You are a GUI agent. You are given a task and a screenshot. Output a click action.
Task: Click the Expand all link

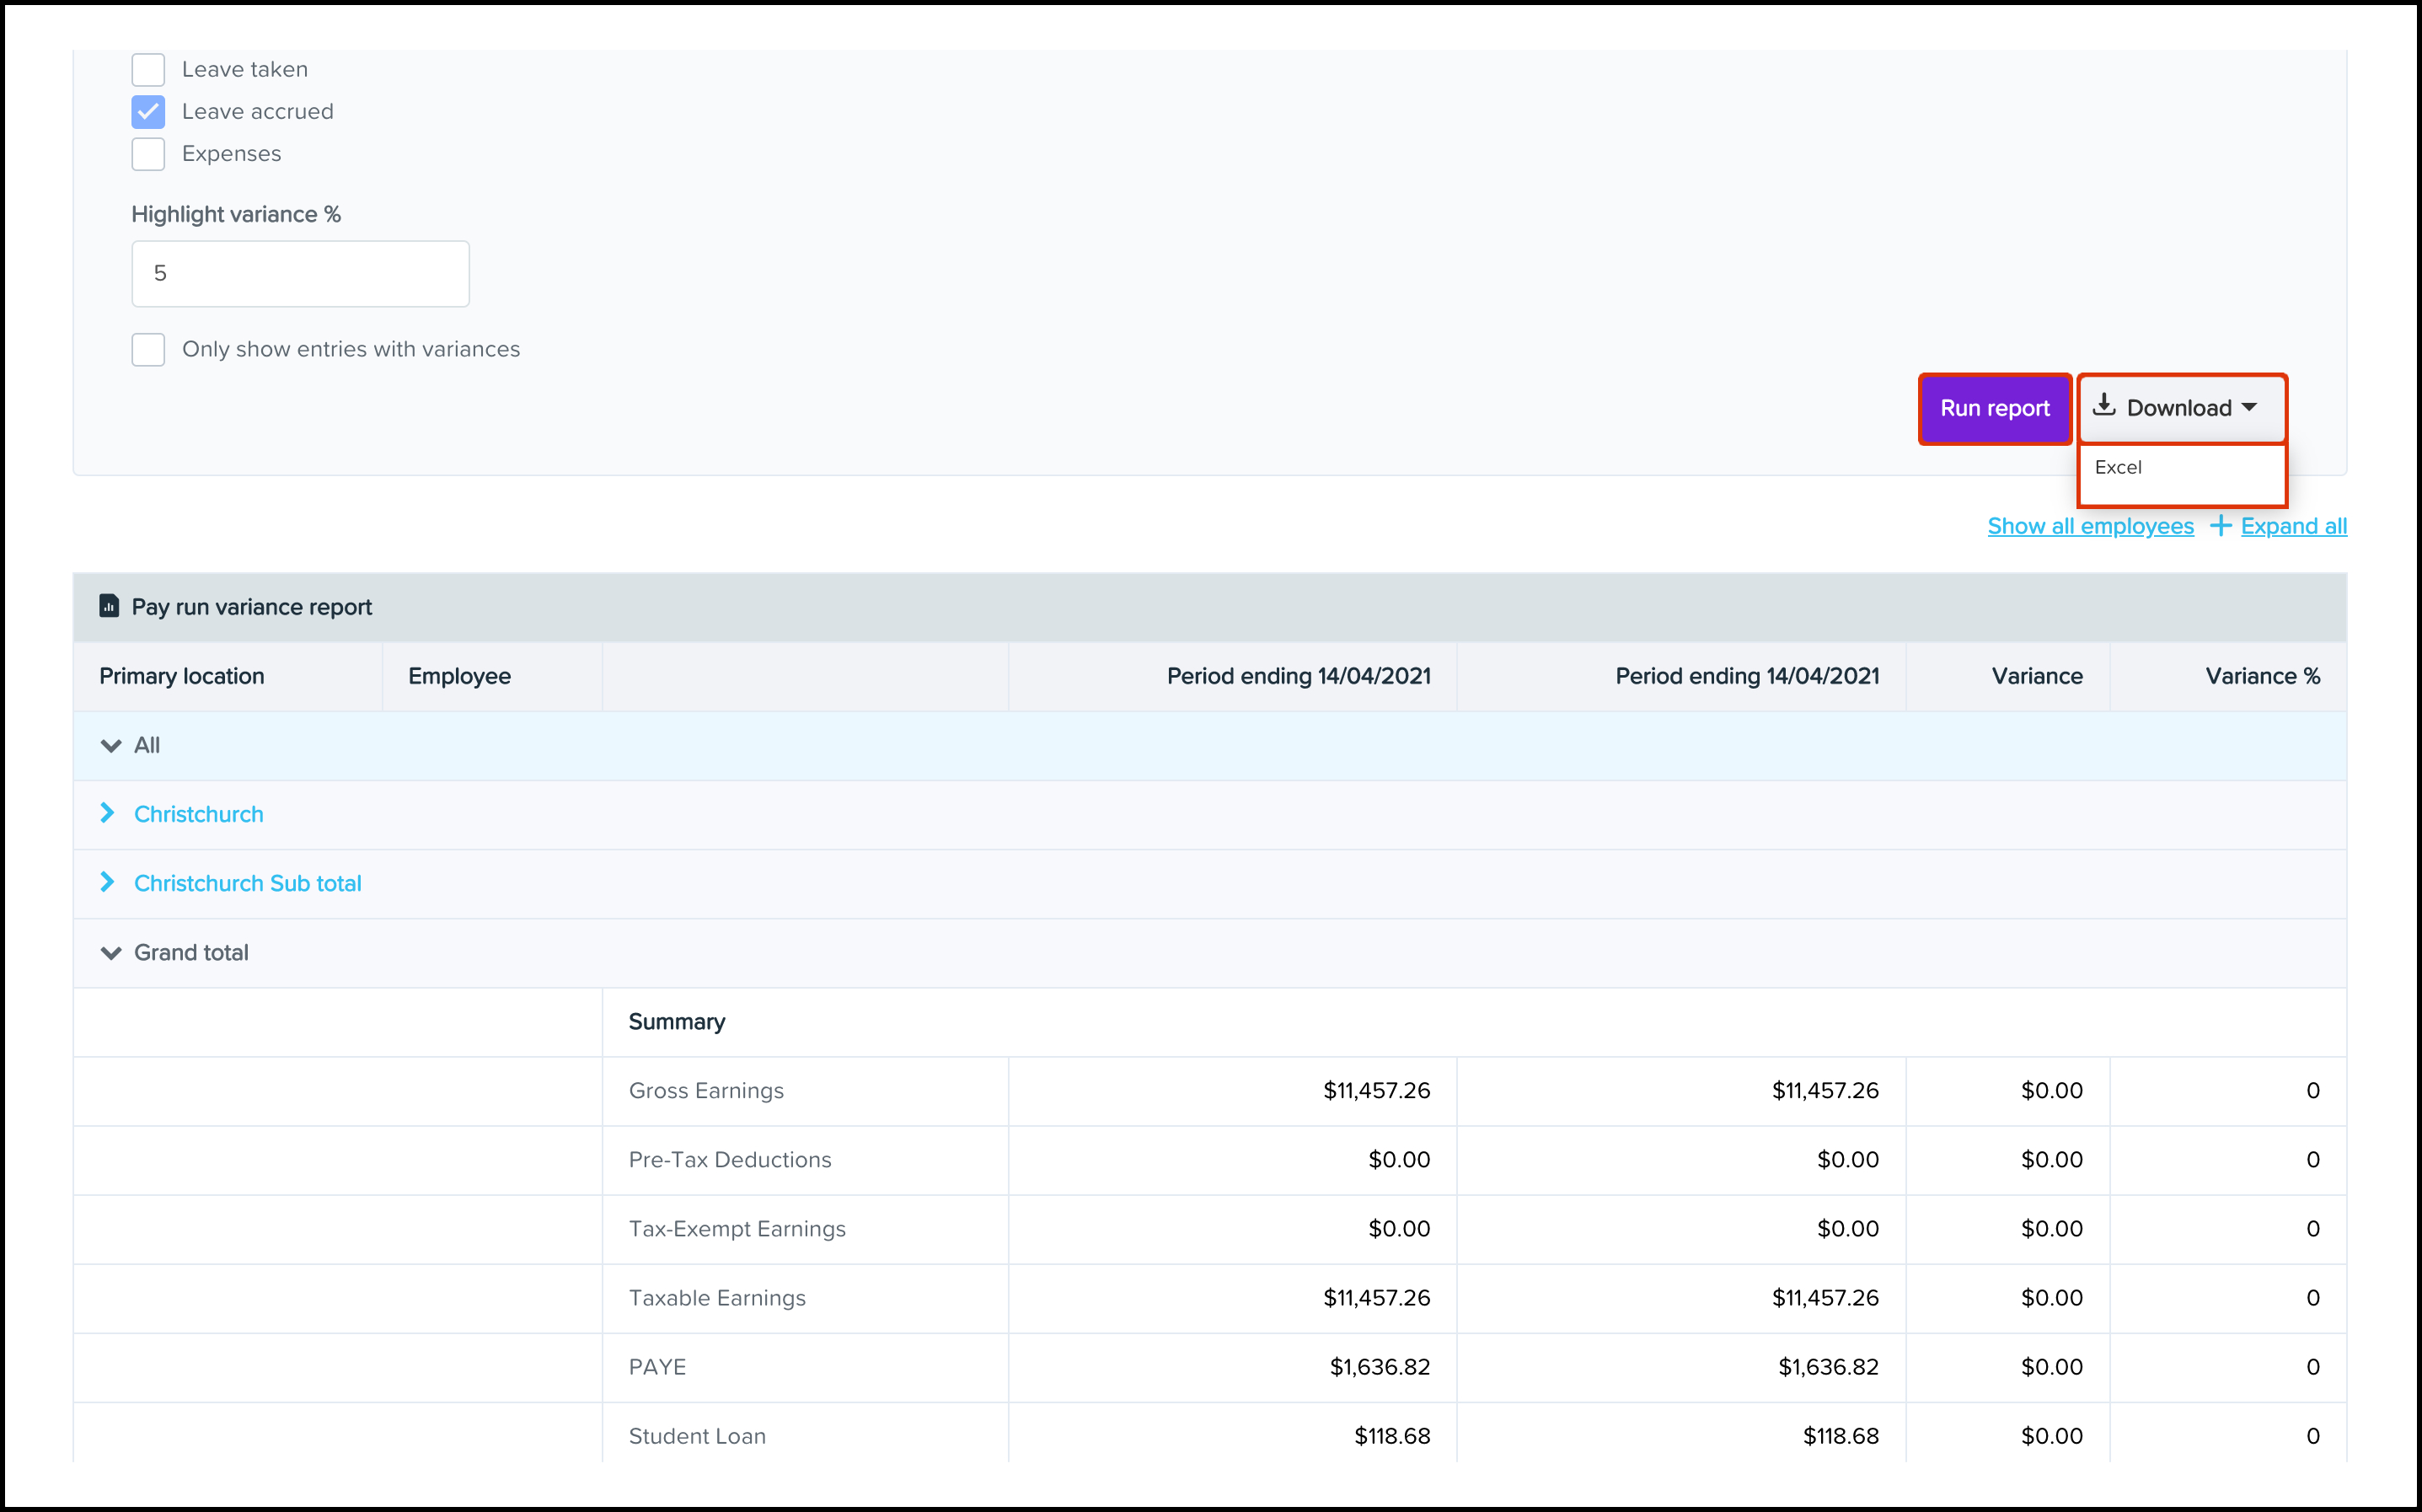(x=2293, y=527)
